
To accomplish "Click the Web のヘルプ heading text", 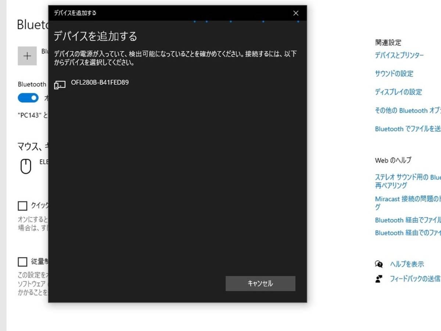I will click(x=393, y=160).
